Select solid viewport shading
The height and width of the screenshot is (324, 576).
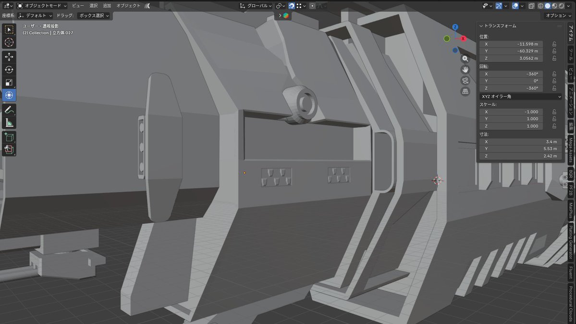(x=548, y=6)
